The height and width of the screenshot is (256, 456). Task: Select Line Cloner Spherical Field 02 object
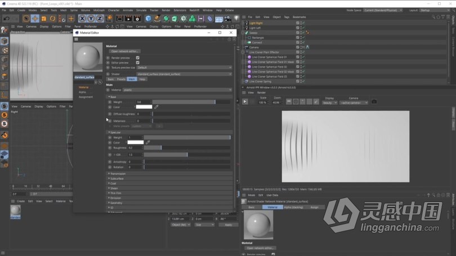[x=270, y=67]
